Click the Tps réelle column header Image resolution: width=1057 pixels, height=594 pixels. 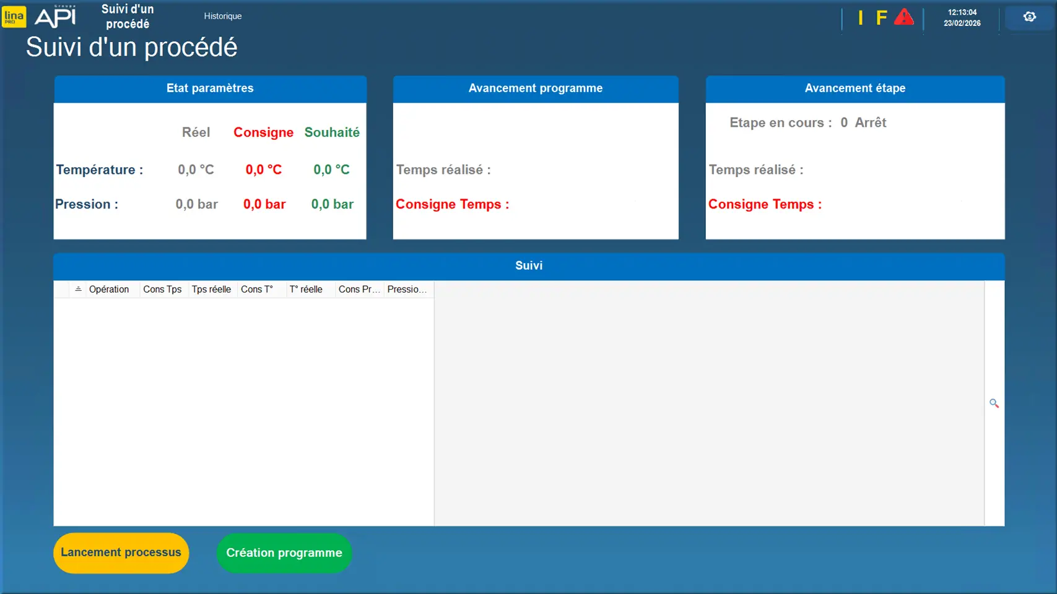[x=211, y=289]
